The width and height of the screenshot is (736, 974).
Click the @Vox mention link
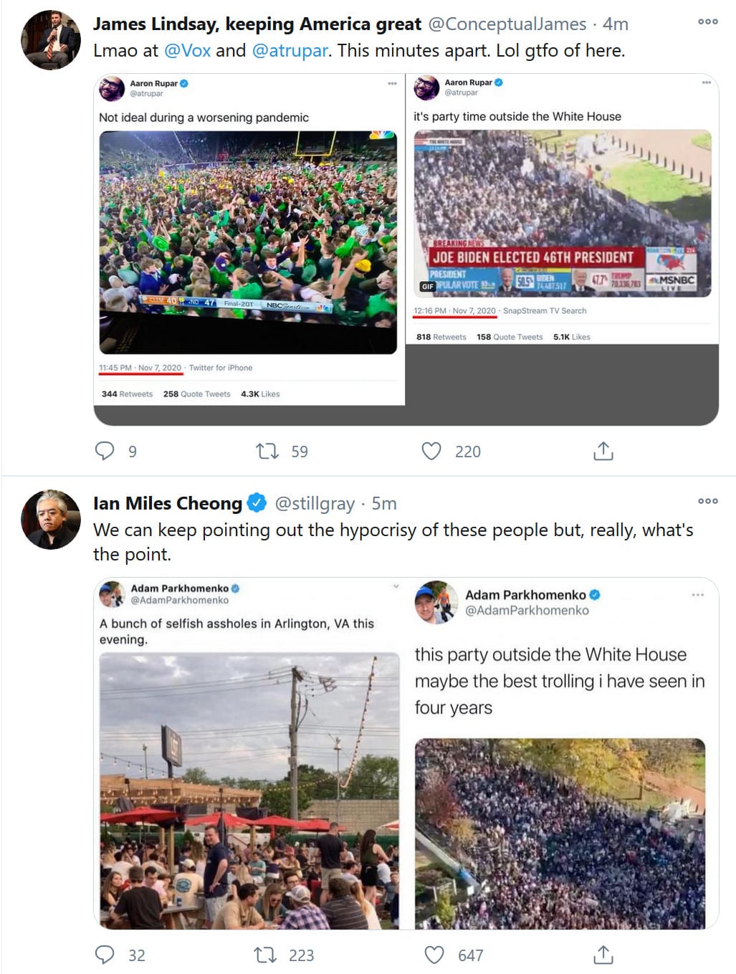pos(187,51)
